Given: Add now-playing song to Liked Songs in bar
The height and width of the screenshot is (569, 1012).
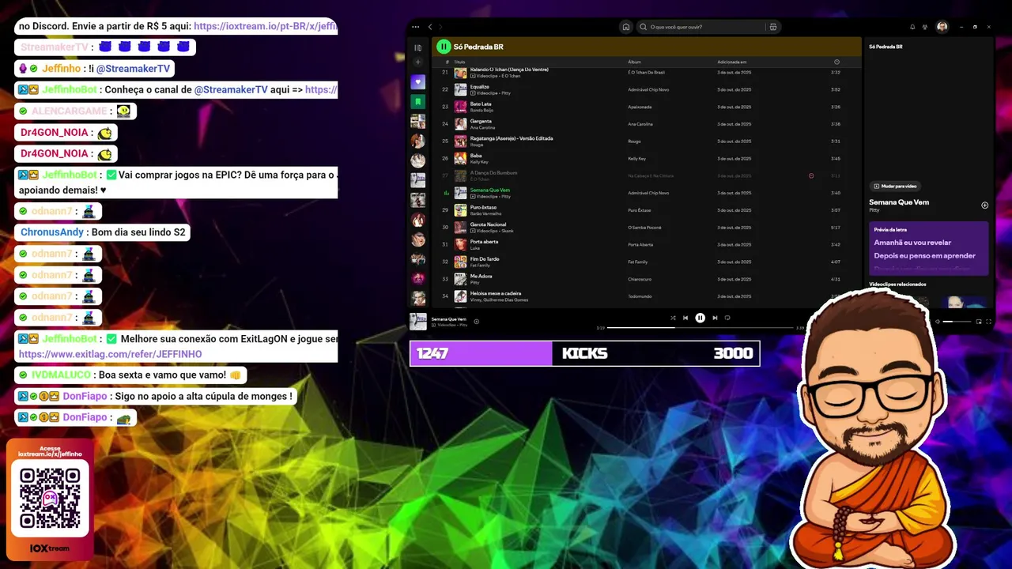Looking at the screenshot, I should [476, 322].
